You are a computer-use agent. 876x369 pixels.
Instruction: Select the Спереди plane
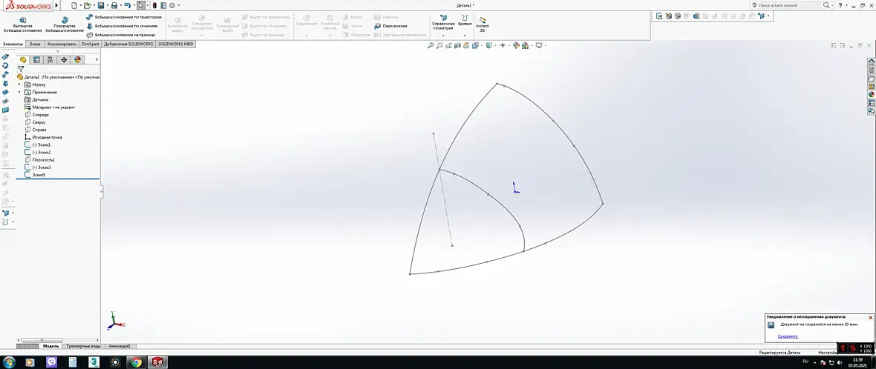click(x=37, y=115)
